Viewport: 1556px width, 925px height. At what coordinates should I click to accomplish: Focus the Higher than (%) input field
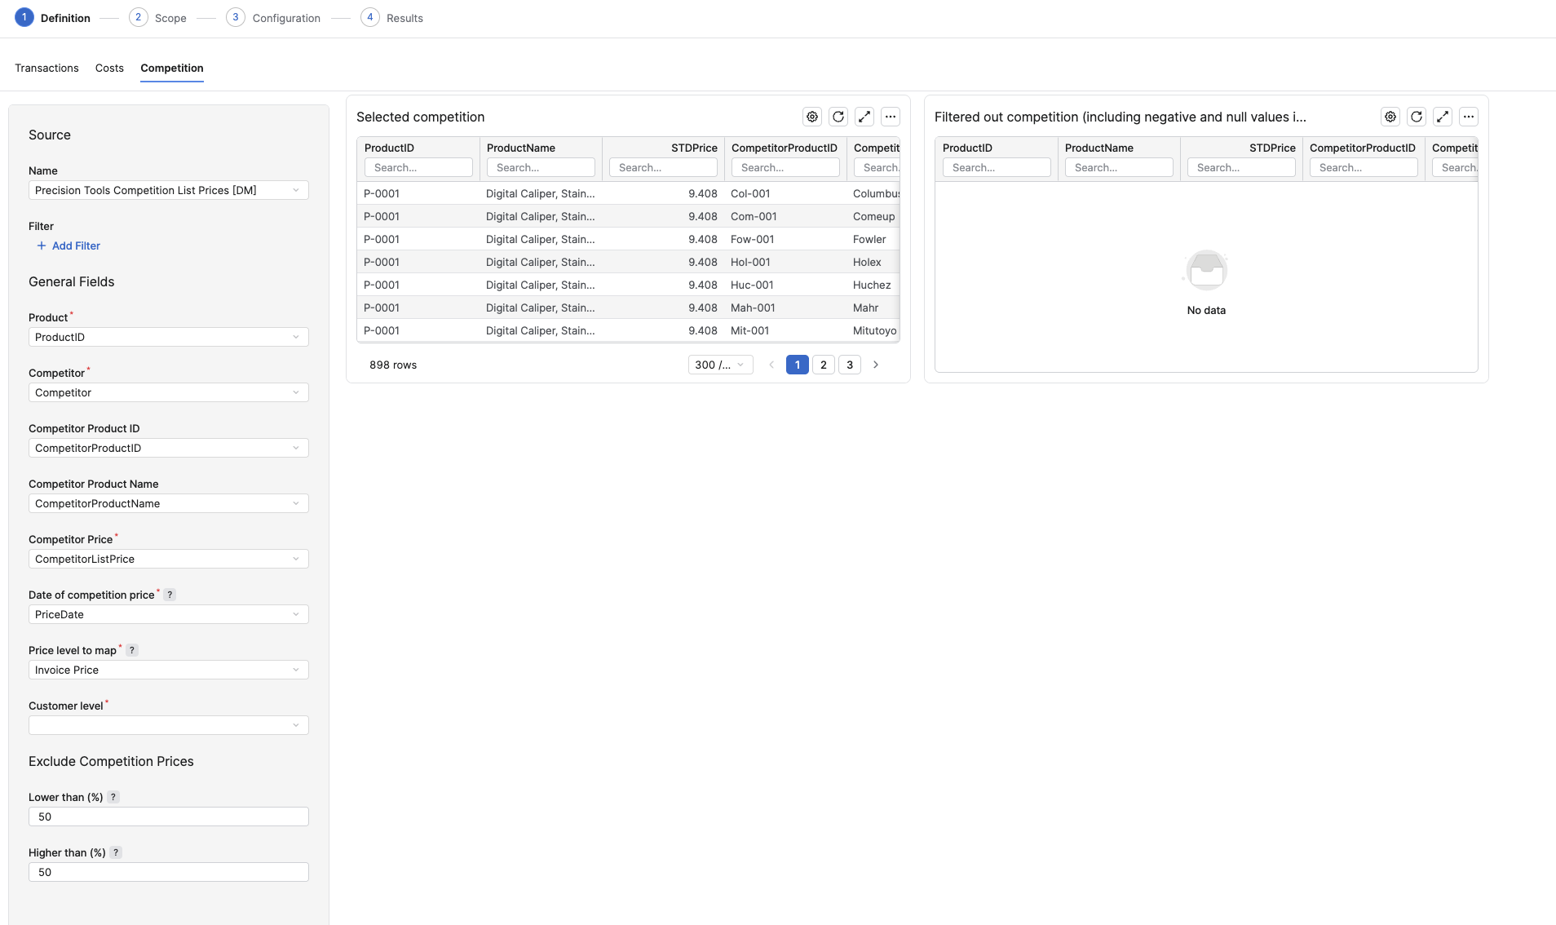[169, 872]
